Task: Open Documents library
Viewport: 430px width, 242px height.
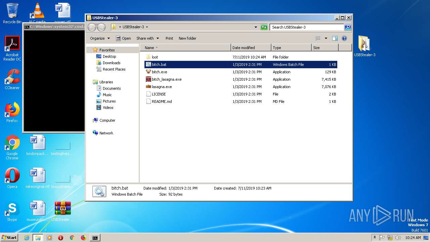Action: (112, 88)
